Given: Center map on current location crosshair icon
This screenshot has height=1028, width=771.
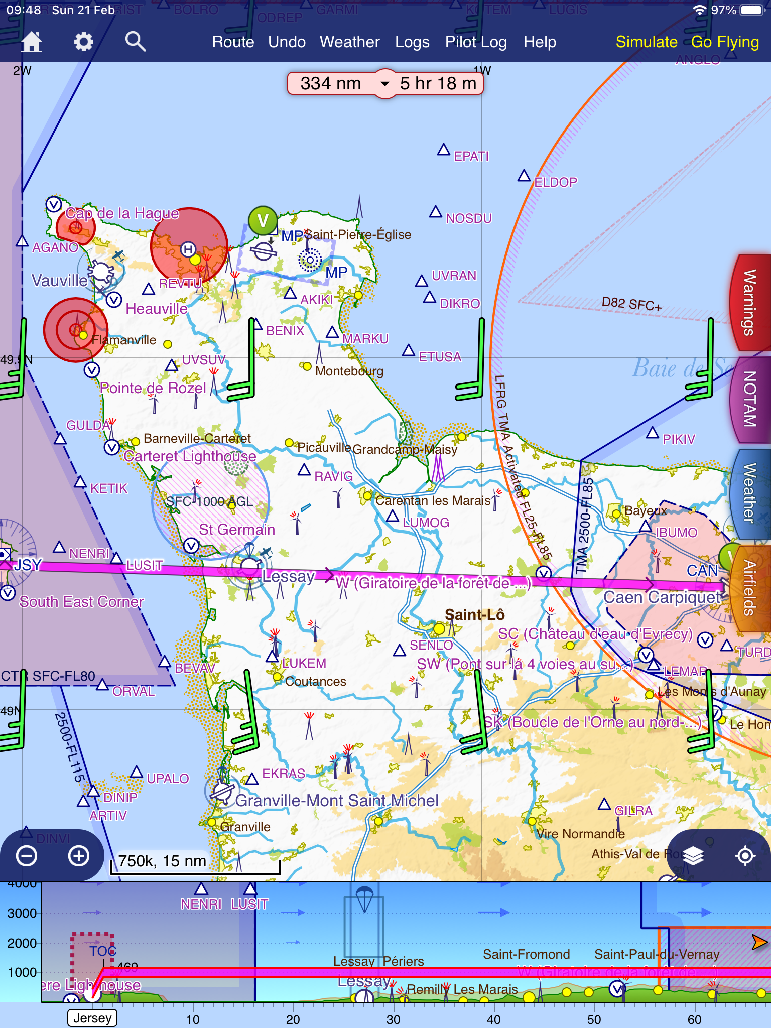Looking at the screenshot, I should (745, 856).
